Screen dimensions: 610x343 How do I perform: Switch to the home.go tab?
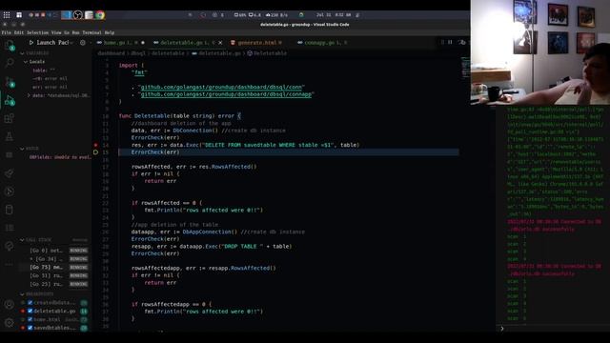tap(120, 42)
